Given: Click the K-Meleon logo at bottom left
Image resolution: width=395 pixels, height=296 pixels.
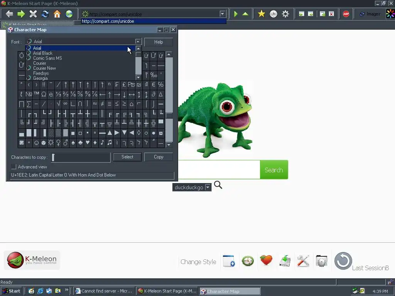Looking at the screenshot, I should tap(32, 260).
